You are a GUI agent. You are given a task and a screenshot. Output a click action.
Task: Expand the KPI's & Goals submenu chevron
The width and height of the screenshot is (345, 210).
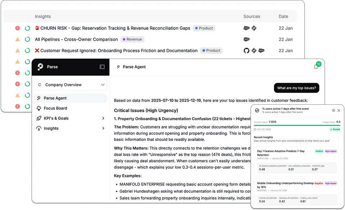(103, 118)
